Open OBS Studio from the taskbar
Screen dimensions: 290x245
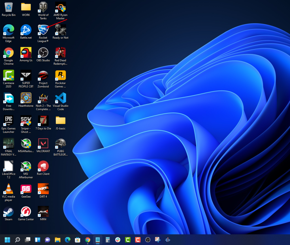click(x=148, y=240)
